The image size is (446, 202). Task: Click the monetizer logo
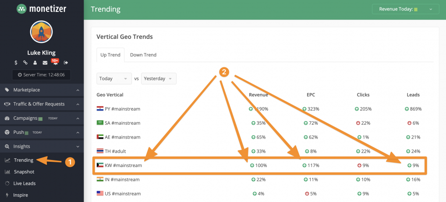[41, 9]
